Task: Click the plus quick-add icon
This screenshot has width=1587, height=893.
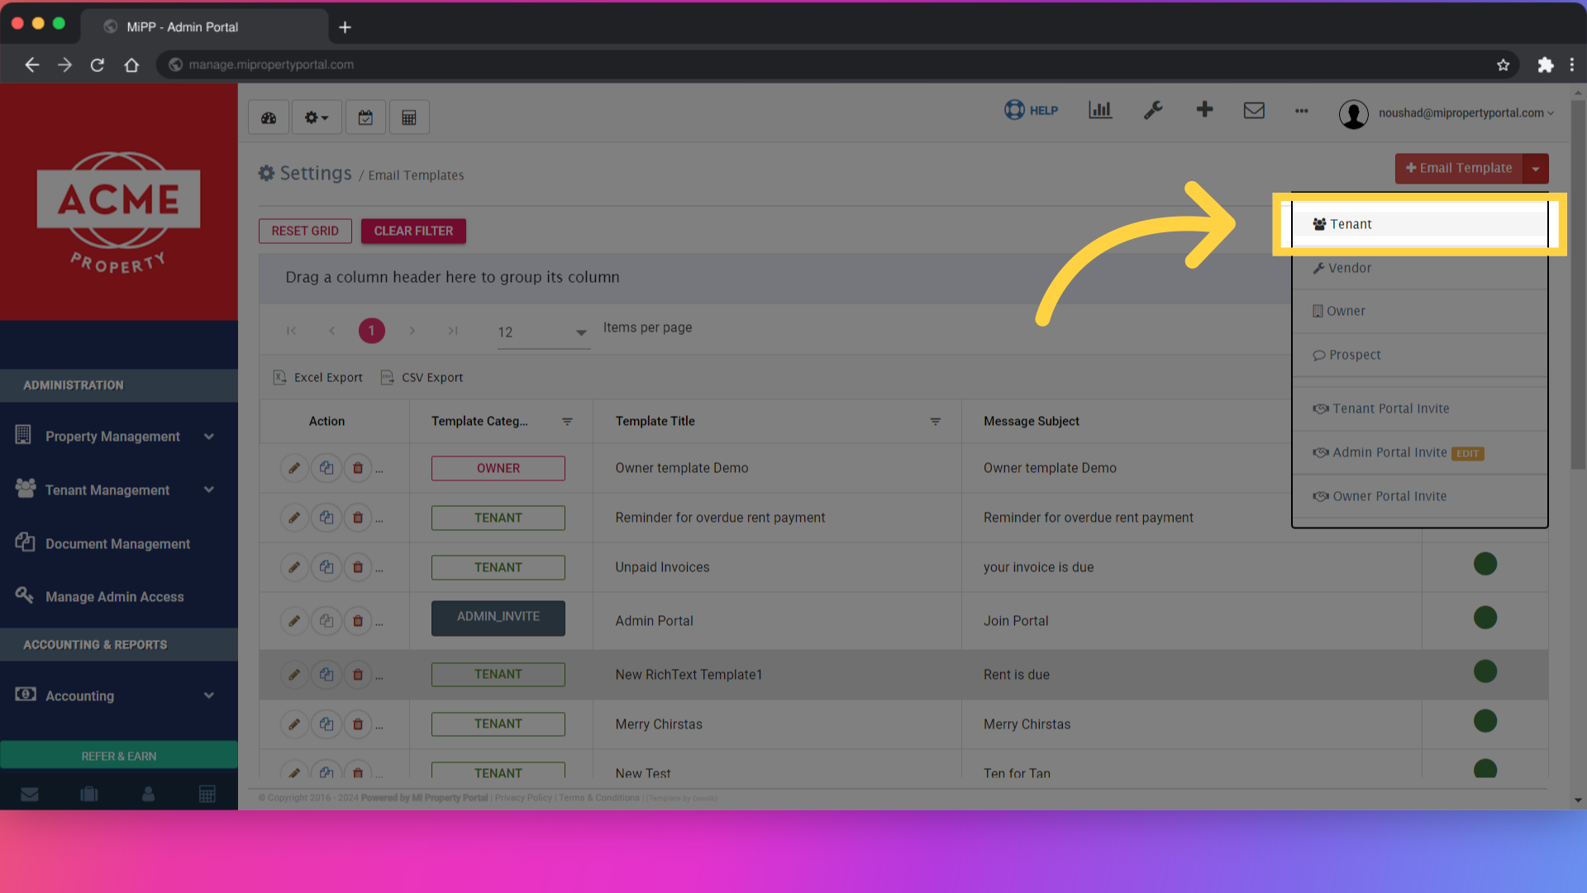Action: pos(1204,109)
